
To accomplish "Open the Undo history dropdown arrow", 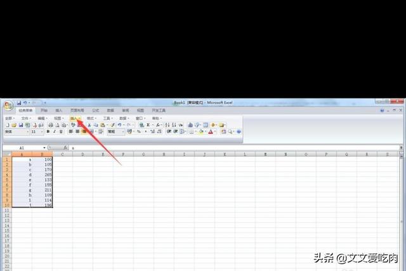I will 124,125.
